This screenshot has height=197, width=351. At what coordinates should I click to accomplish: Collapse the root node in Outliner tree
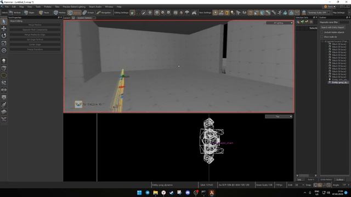click(322, 42)
